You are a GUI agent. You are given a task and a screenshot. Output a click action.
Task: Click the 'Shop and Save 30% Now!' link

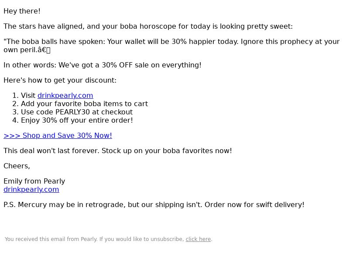(x=58, y=135)
